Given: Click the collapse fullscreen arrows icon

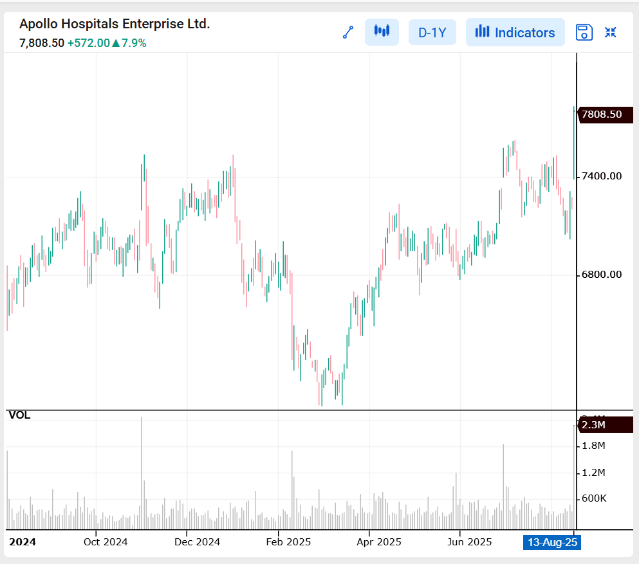Looking at the screenshot, I should 611,32.
